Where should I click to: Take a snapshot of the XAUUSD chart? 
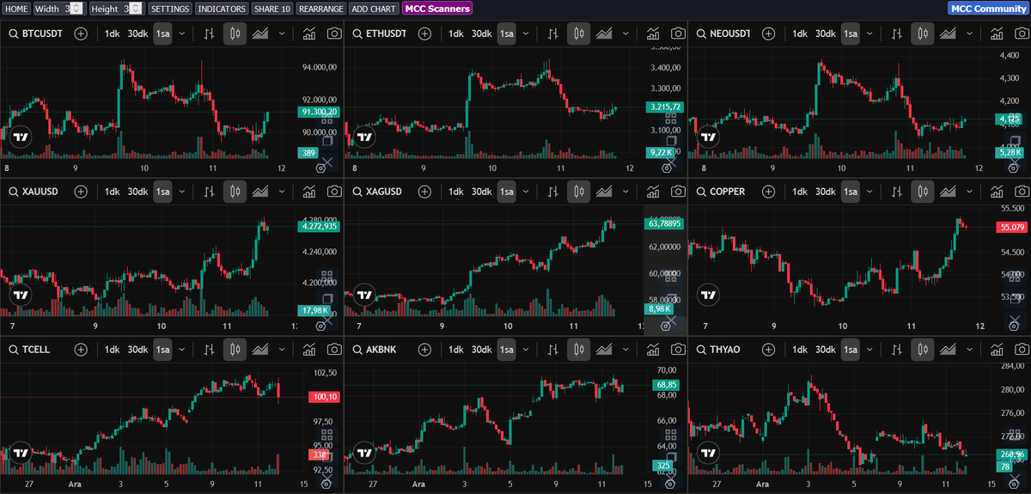tap(333, 191)
